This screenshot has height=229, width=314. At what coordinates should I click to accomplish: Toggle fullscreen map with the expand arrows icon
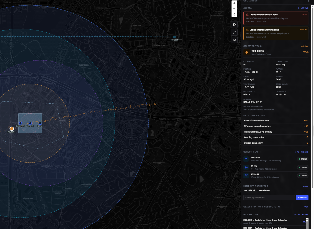click(234, 32)
